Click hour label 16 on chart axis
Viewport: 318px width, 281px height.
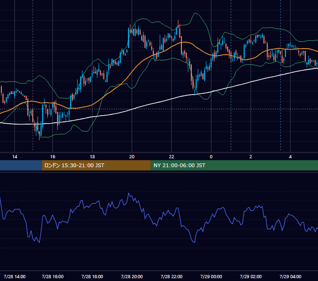tap(52, 157)
